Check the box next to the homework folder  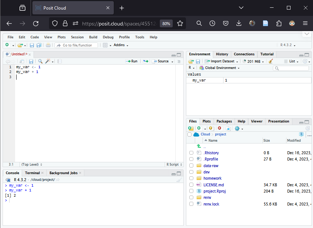point(191,178)
